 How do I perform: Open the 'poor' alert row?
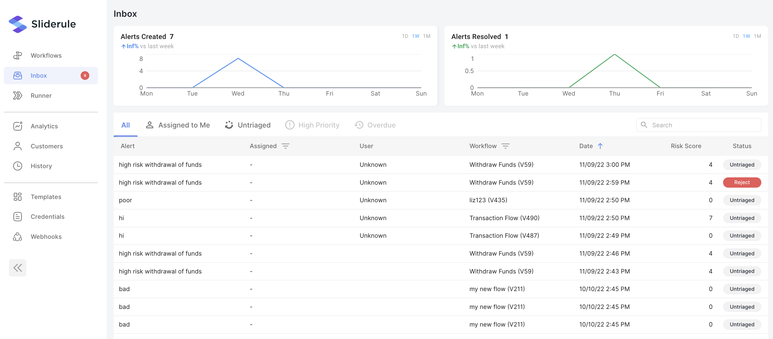tap(125, 200)
